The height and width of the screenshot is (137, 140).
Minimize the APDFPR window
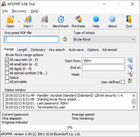[104, 4]
